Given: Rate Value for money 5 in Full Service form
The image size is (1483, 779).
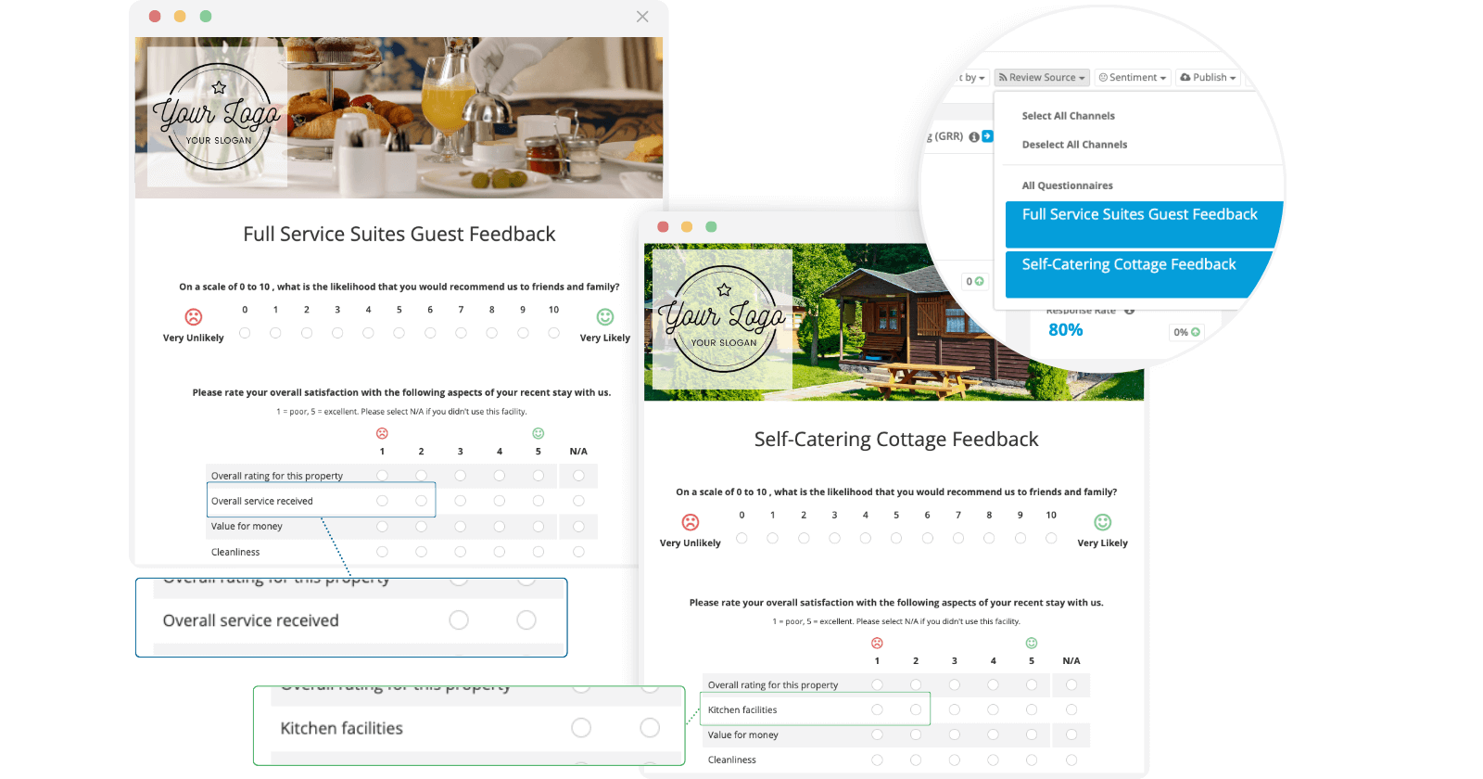Looking at the screenshot, I should [539, 527].
